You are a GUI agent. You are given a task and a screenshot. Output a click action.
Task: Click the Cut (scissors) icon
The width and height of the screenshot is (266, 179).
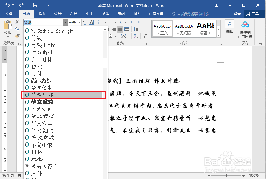[18, 22]
